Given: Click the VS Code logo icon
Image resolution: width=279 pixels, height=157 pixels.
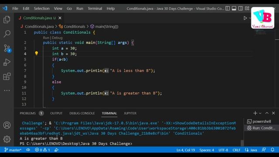Looking at the screenshot, I should coord(5,8).
